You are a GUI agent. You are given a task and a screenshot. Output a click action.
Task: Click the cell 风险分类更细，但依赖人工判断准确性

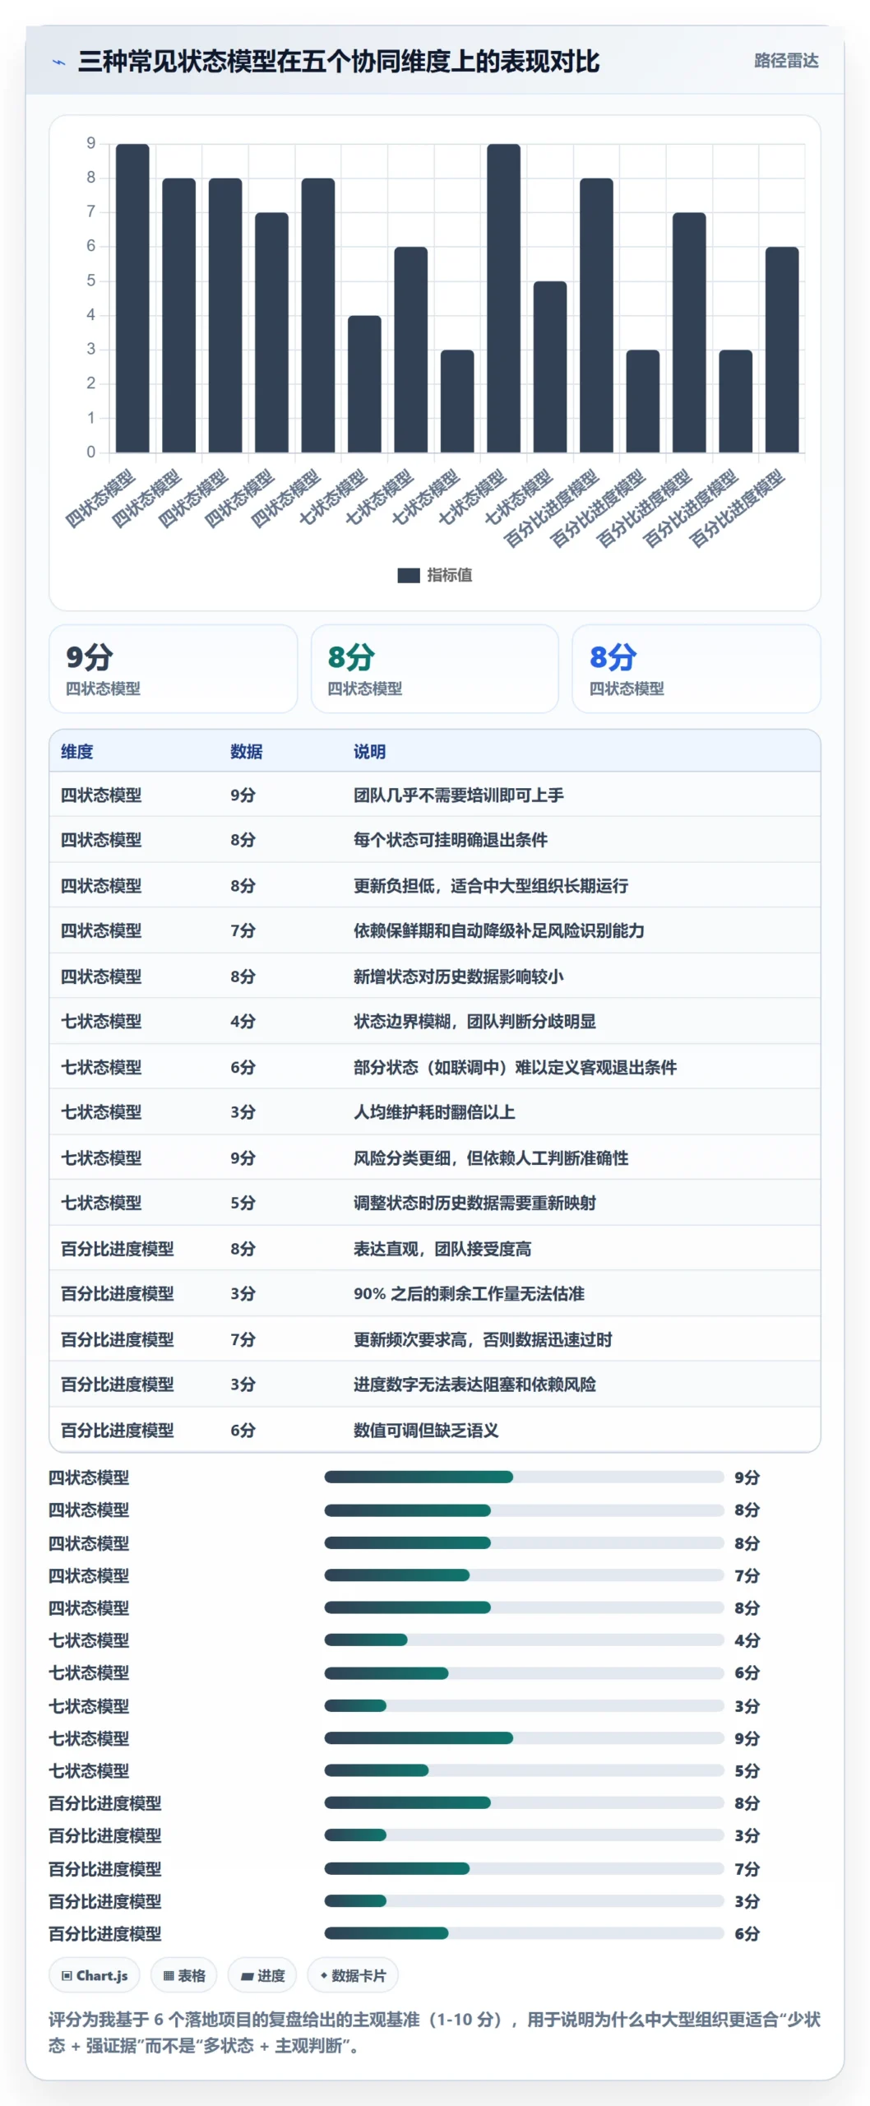tap(490, 1158)
